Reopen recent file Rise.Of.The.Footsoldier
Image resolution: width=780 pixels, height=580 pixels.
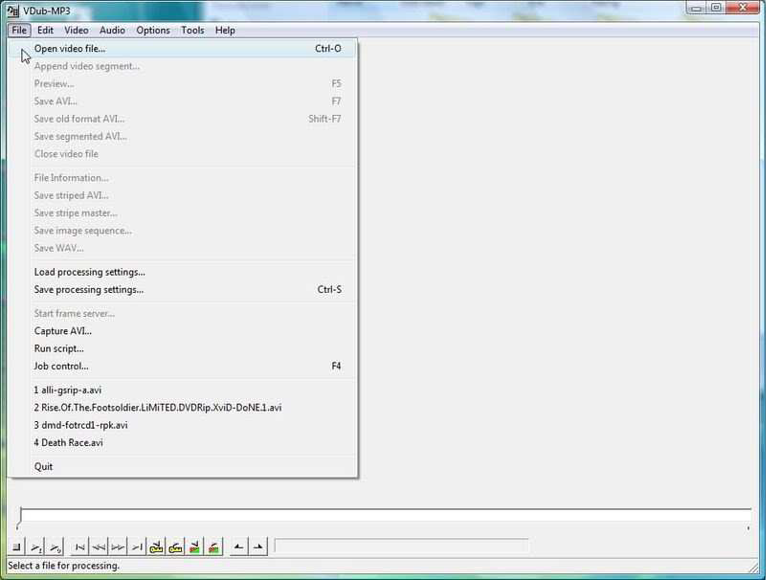pos(183,408)
